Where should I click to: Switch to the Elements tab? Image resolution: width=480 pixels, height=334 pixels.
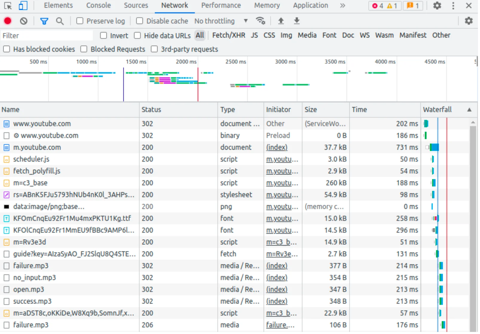point(58,5)
